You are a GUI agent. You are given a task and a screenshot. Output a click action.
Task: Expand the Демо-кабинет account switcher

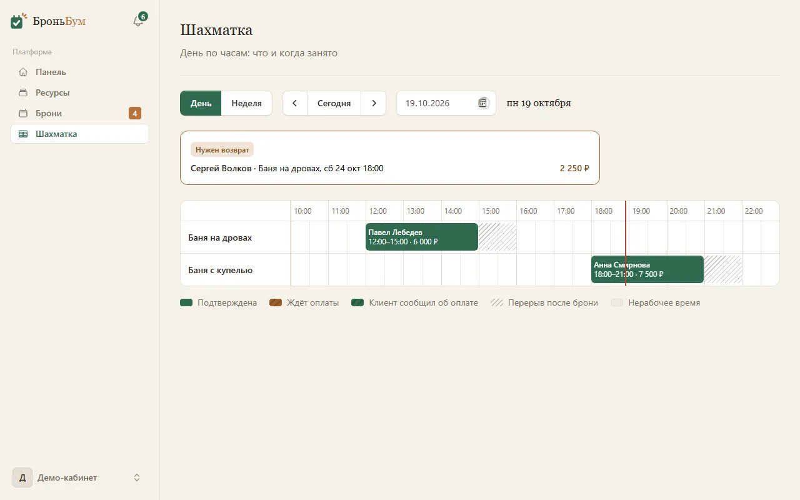[x=137, y=477]
